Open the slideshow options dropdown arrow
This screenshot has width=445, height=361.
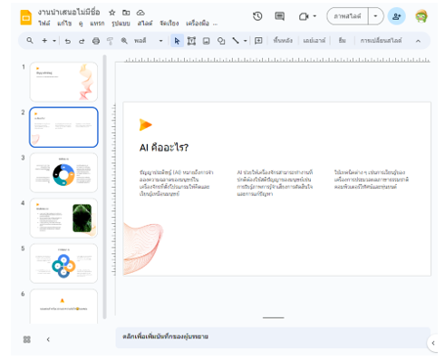pos(375,16)
